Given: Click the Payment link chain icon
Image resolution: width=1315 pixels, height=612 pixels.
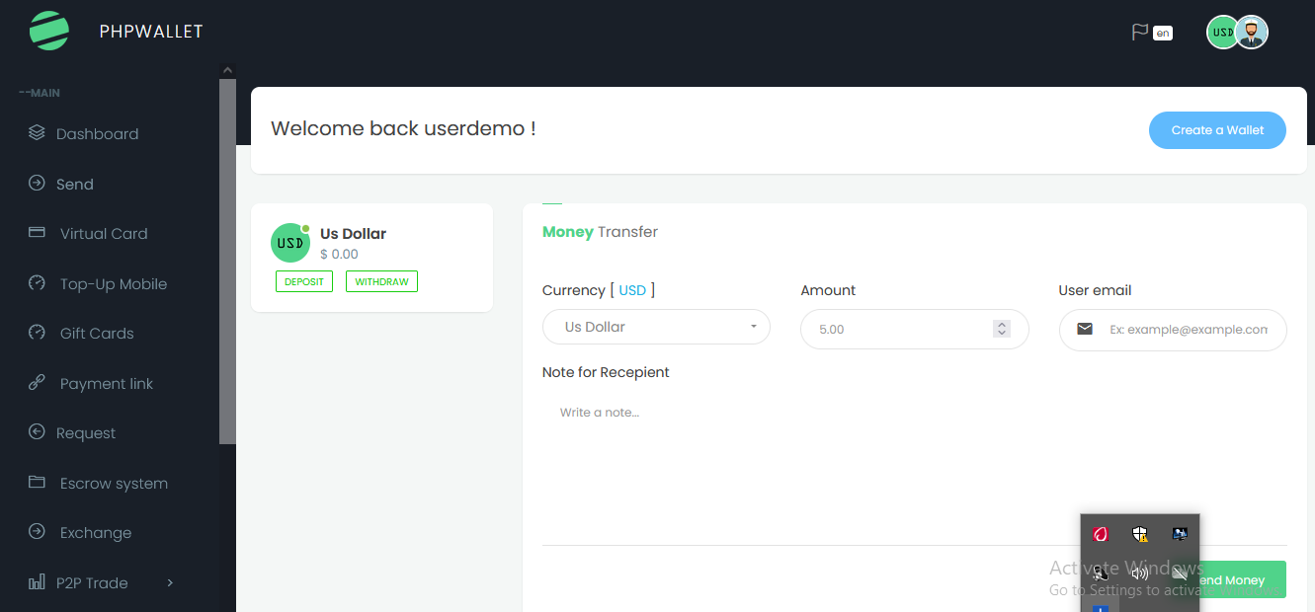Looking at the screenshot, I should click(37, 383).
